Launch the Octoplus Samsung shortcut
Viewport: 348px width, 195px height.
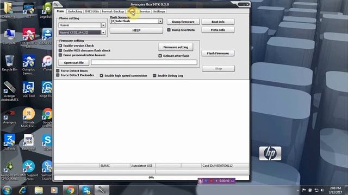coord(29,64)
